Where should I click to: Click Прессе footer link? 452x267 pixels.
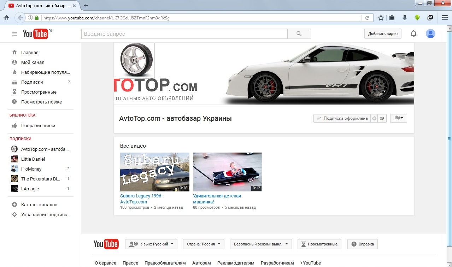coord(130,263)
